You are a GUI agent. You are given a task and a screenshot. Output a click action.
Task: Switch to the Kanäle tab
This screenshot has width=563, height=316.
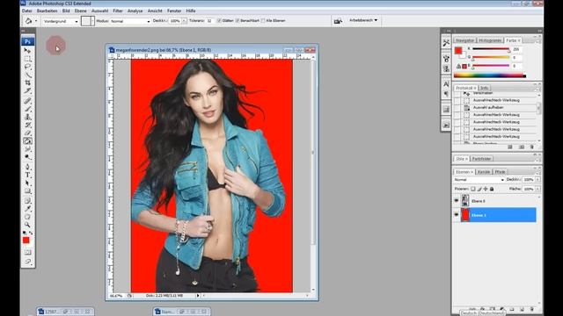[x=484, y=172]
